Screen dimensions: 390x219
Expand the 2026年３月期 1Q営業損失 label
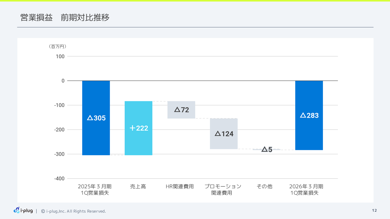pos(306,189)
